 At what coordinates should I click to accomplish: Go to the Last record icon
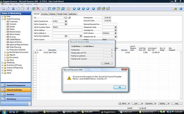[x=88, y=8]
